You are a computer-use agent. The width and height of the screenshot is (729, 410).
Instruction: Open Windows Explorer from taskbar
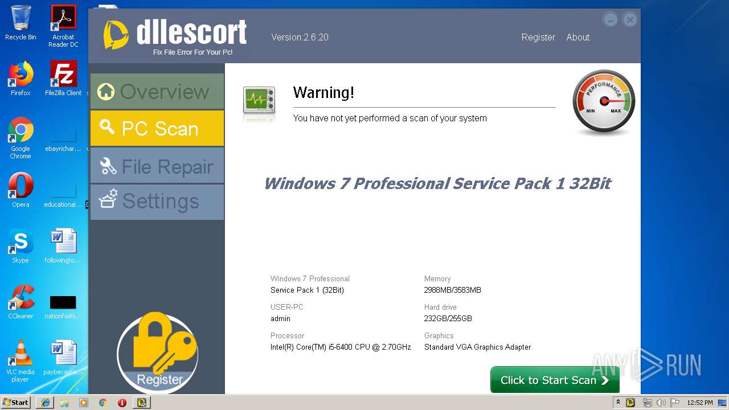(x=64, y=403)
